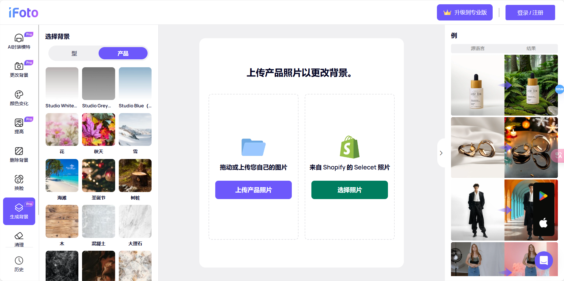The width and height of the screenshot is (564, 281).
Task: Click the green 选择照片 button
Action: point(350,190)
